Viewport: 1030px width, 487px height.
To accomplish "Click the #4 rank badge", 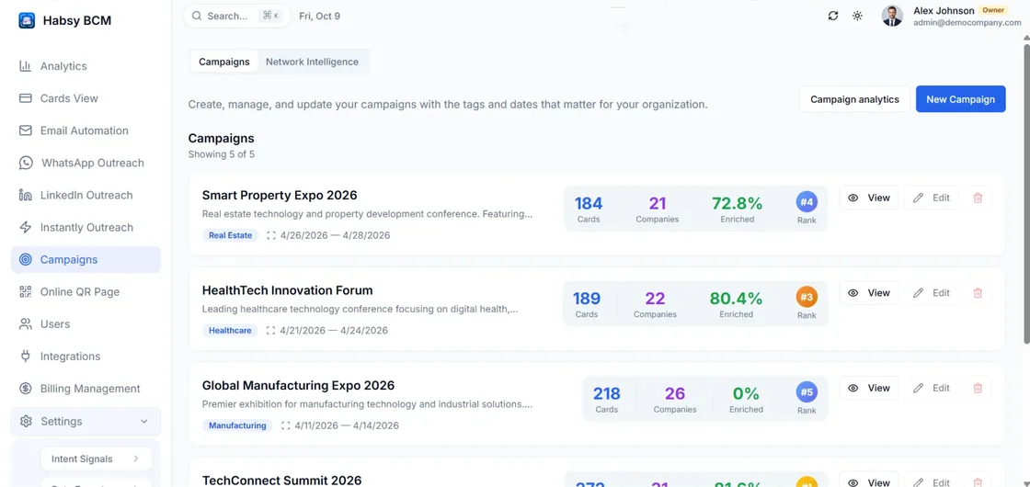I will click(807, 201).
